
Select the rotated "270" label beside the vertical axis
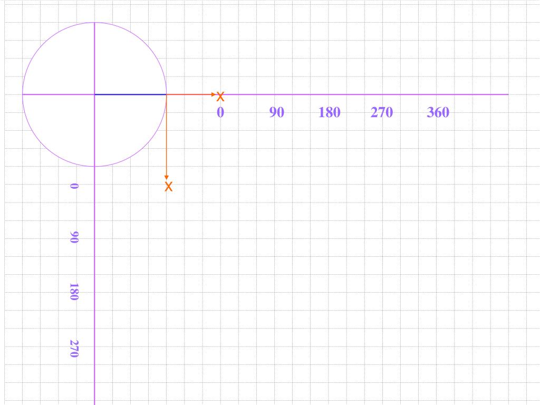coord(74,349)
